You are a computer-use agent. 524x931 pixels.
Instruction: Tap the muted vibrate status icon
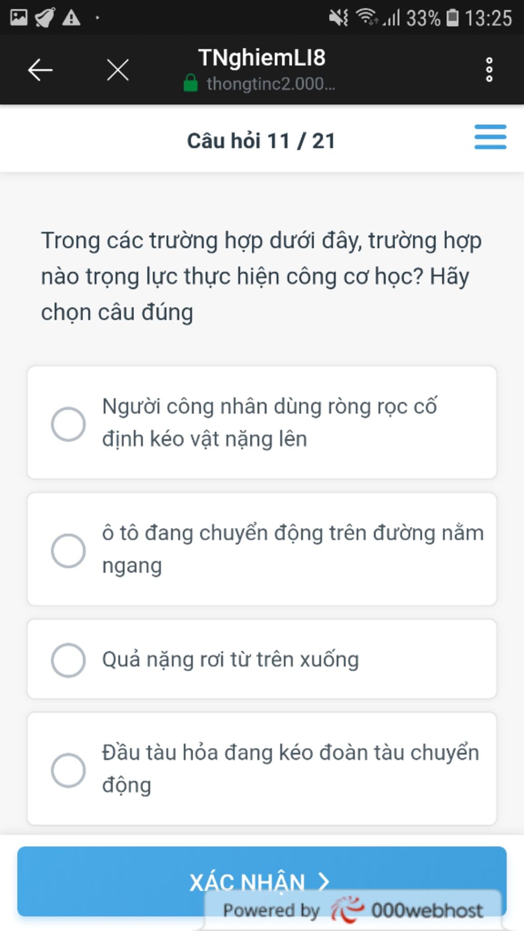coord(338,18)
